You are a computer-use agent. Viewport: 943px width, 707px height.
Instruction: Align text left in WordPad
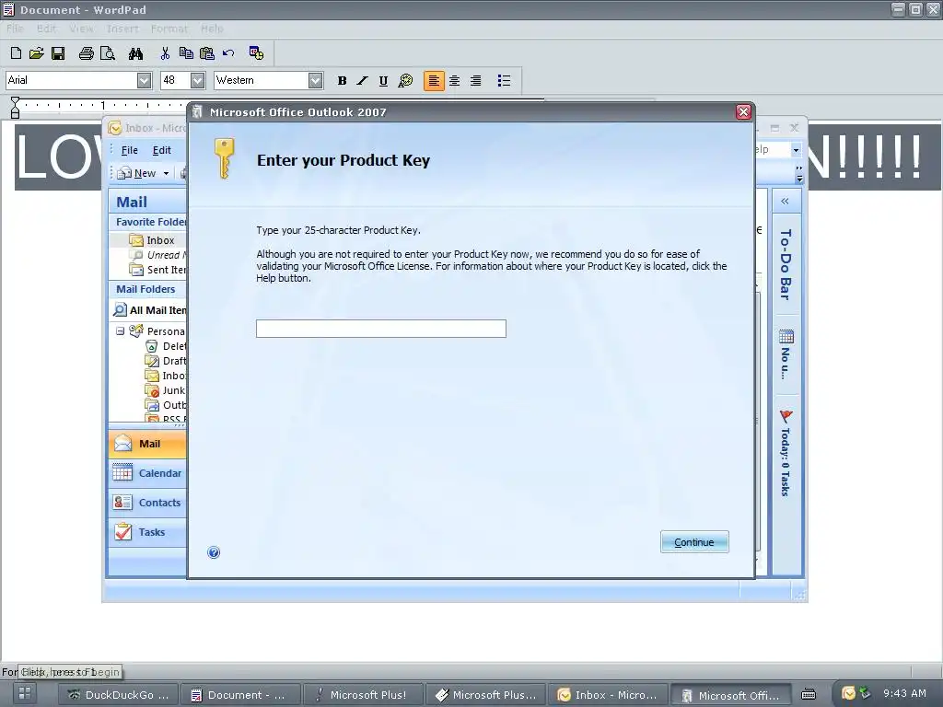[x=434, y=81]
